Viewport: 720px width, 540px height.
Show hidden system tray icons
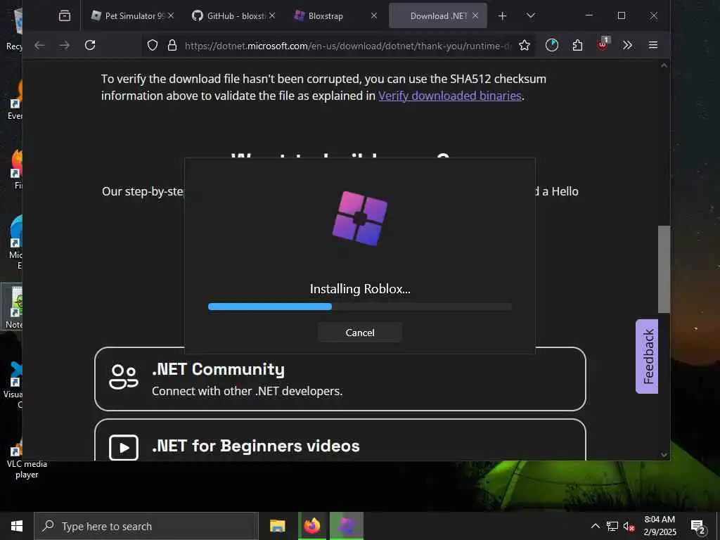coord(595,526)
